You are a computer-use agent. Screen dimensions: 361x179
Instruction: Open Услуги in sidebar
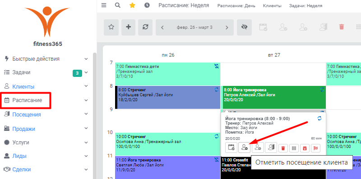[x=21, y=143]
